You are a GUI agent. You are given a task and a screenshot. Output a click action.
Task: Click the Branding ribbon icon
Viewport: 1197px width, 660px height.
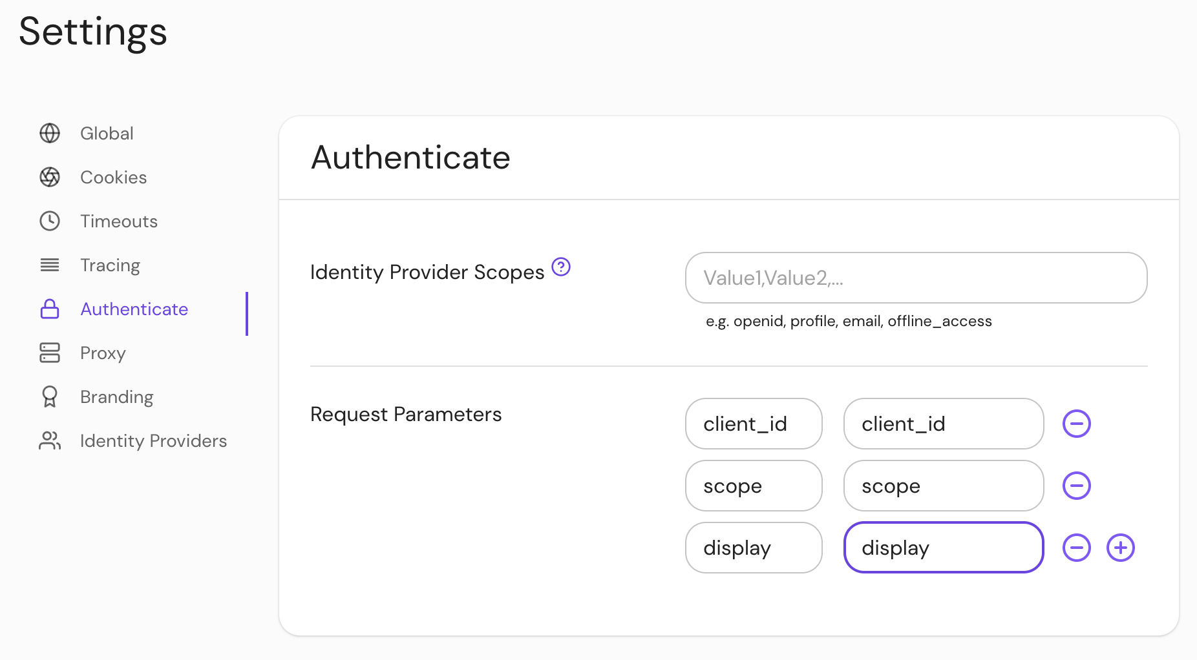point(50,397)
